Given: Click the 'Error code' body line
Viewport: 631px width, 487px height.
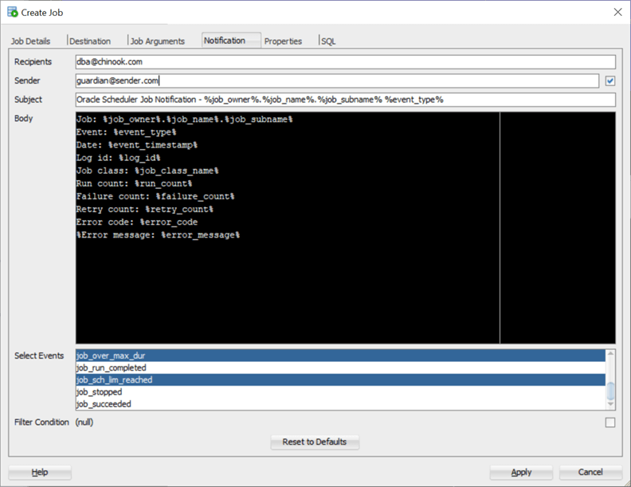Looking at the screenshot, I should (x=137, y=222).
